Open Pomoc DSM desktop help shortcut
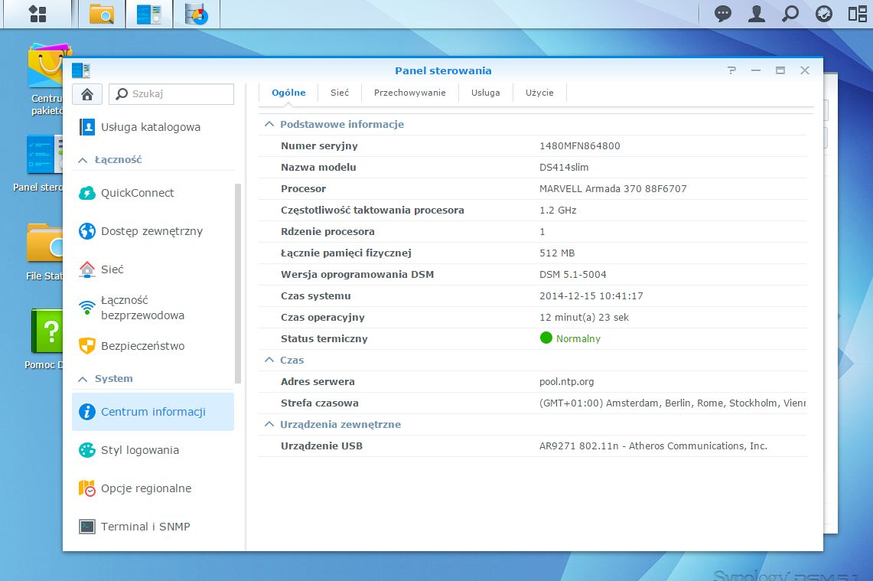873x581 pixels. tap(44, 338)
